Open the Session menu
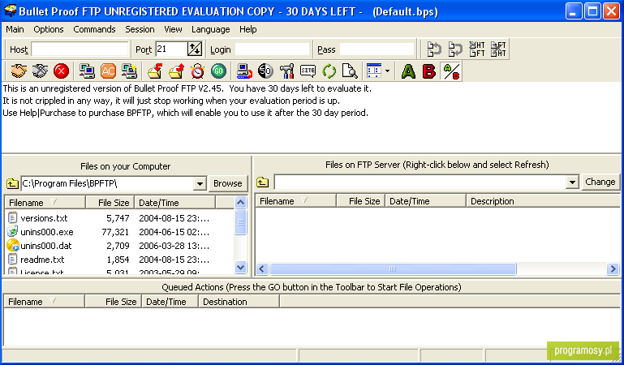Screen dimensions: 624x365 tap(140, 29)
